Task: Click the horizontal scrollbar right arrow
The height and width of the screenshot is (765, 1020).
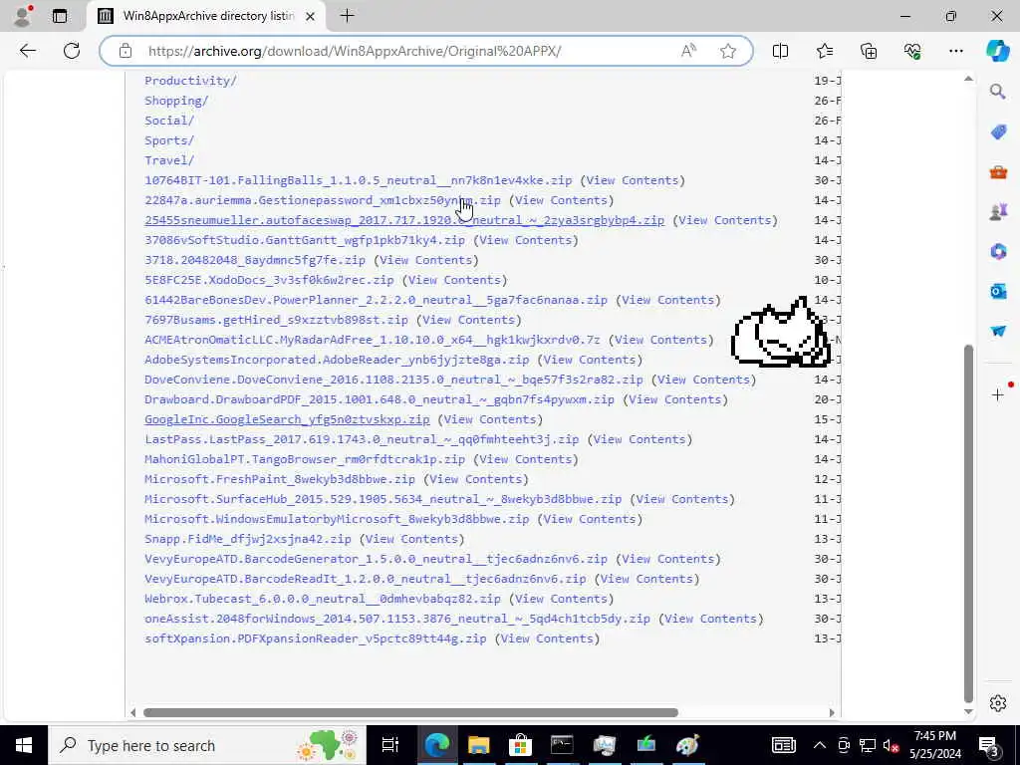Action: [832, 713]
